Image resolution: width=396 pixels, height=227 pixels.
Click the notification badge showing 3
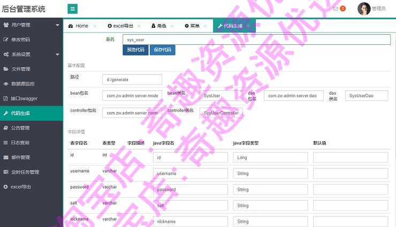342,9
